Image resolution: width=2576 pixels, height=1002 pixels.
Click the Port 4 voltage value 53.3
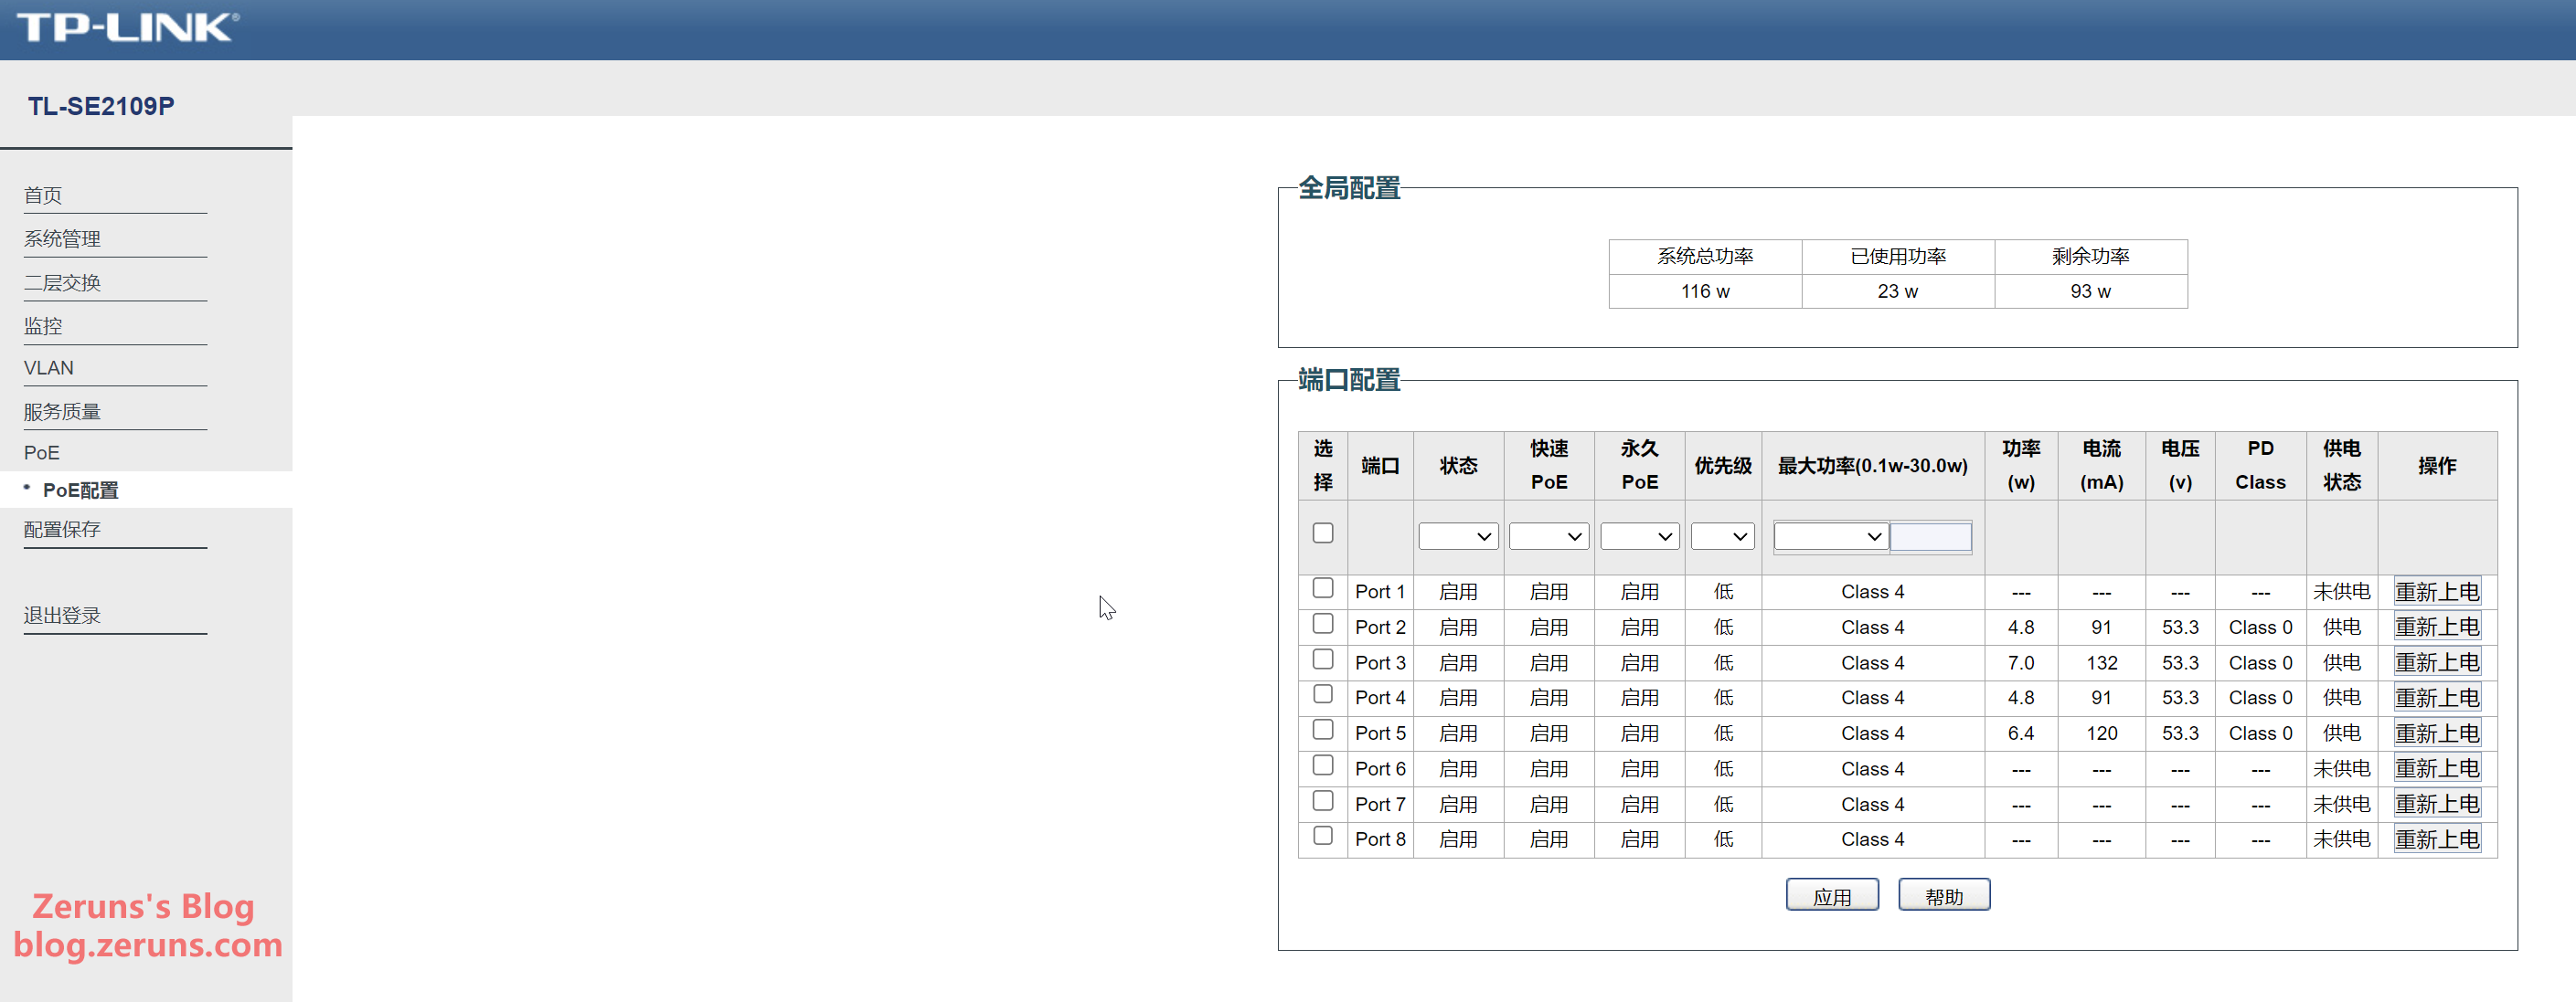click(2180, 699)
